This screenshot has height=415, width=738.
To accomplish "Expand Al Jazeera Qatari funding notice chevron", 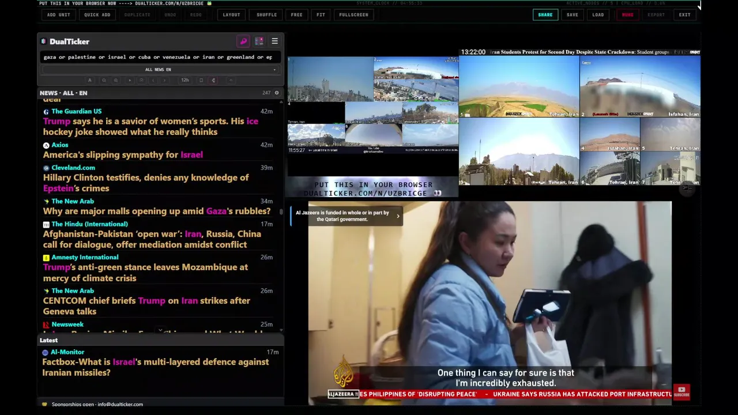I will pos(397,216).
